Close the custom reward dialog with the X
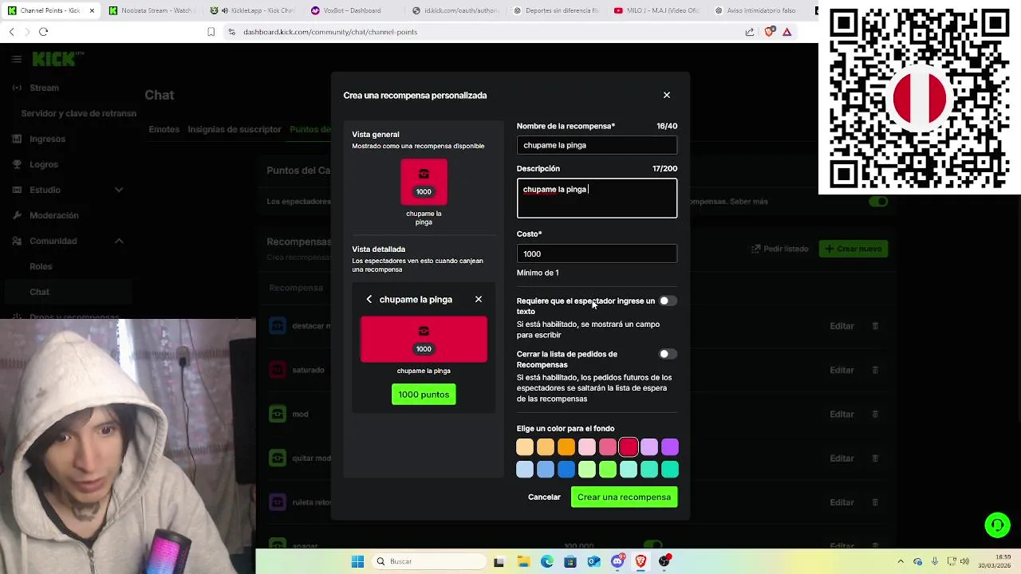Screen dimensions: 1021x574 point(667,95)
